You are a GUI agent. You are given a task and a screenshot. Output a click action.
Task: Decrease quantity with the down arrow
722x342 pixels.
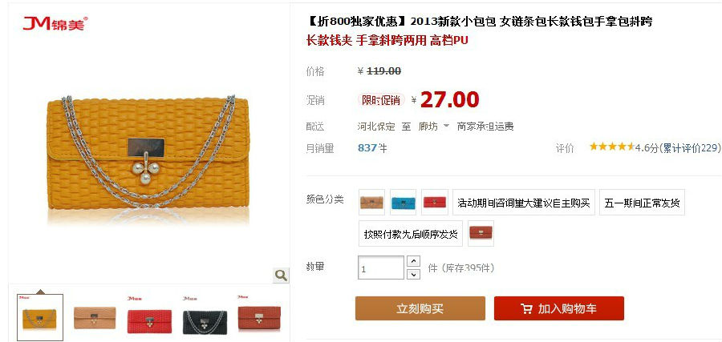pos(415,275)
